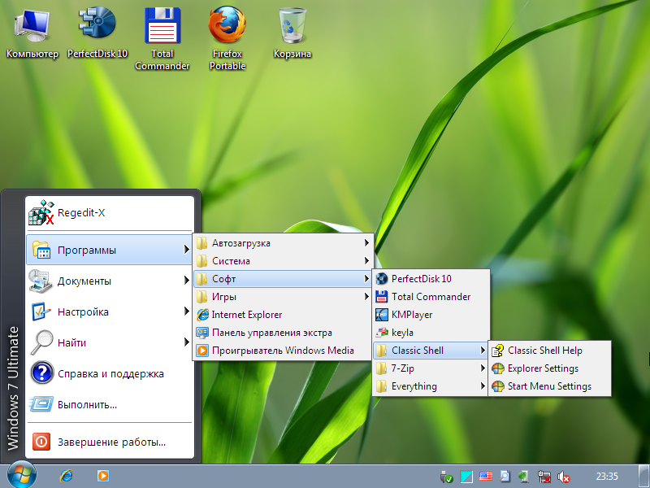The image size is (650, 488).
Task: Expand the 7-Zip folder arrow
Action: coord(483,368)
